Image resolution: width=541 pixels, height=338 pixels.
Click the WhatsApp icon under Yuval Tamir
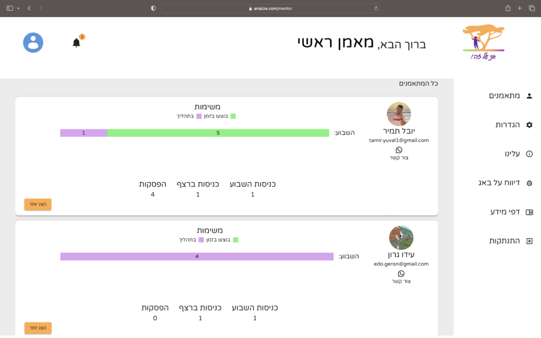pyautogui.click(x=399, y=150)
